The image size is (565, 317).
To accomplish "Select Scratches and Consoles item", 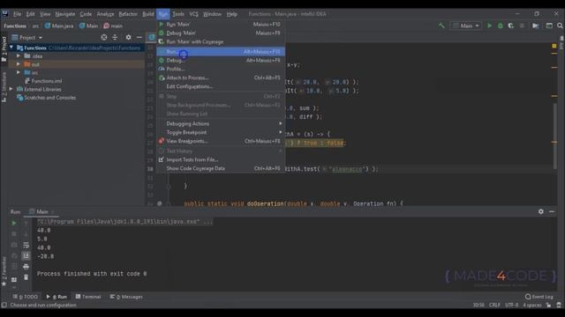I will [46, 98].
